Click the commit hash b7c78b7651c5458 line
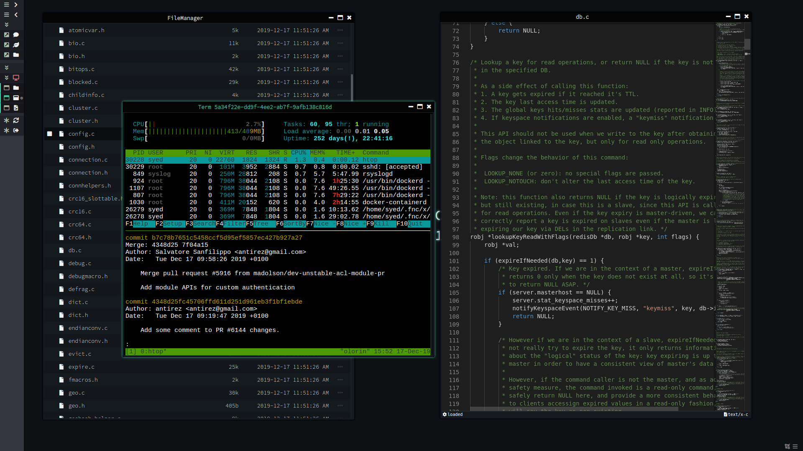The image size is (803, 451). tap(214, 238)
